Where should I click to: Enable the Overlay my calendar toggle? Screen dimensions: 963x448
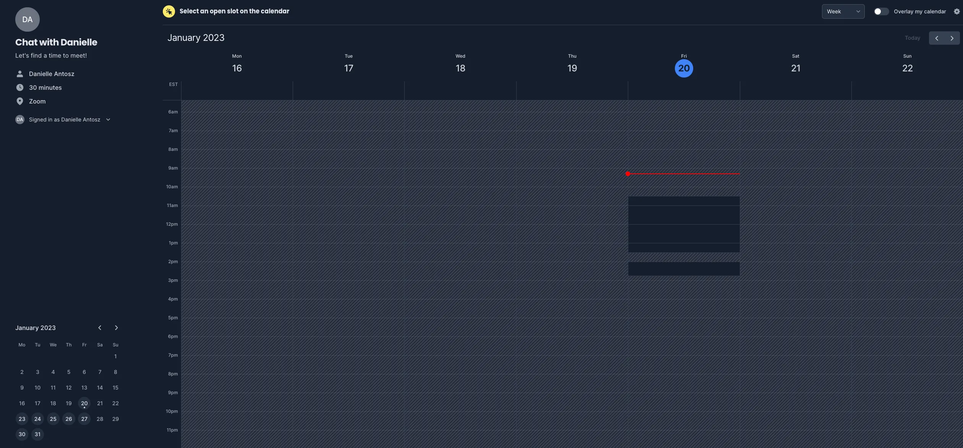881,11
